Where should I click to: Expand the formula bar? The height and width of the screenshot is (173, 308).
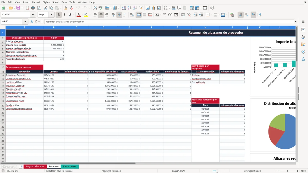(296, 22)
